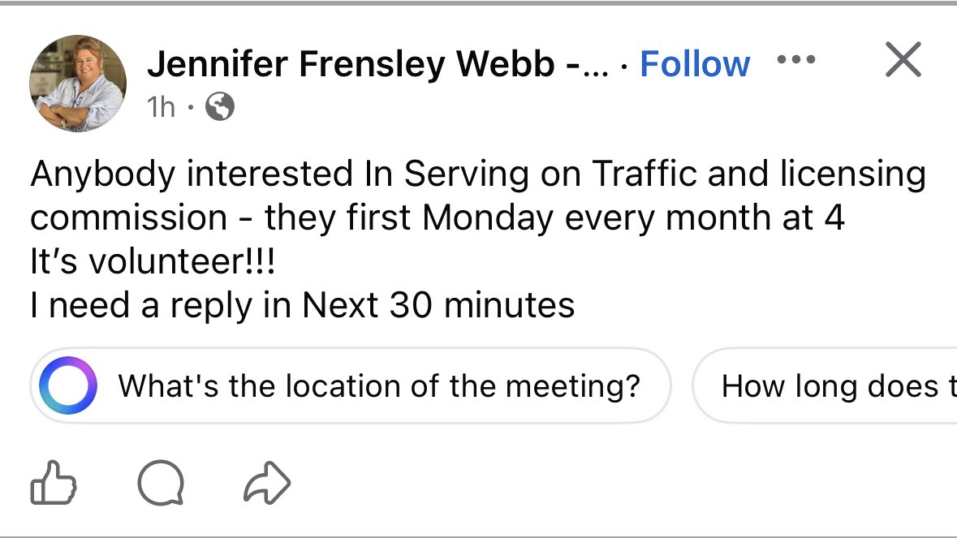This screenshot has height=538, width=957.
Task: Click the word "commission" in the post
Action: [129, 217]
